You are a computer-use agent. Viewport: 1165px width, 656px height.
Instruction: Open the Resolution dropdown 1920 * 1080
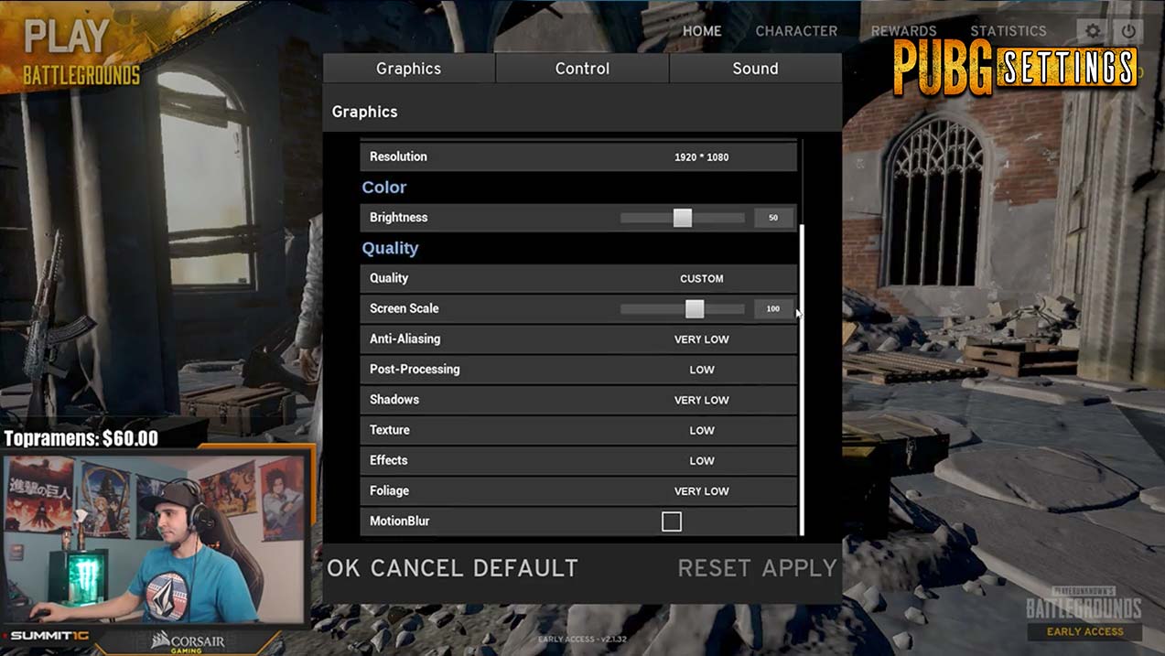point(702,156)
